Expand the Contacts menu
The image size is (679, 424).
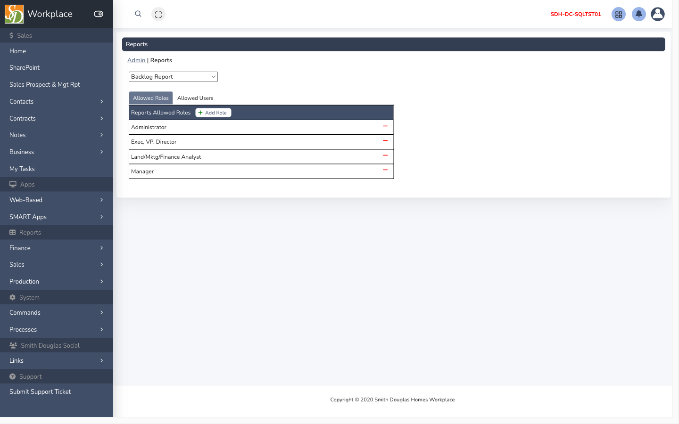(x=57, y=102)
